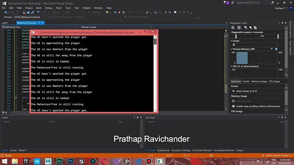Click the Save All icon
Screen dimensions: 294x165
32,12
